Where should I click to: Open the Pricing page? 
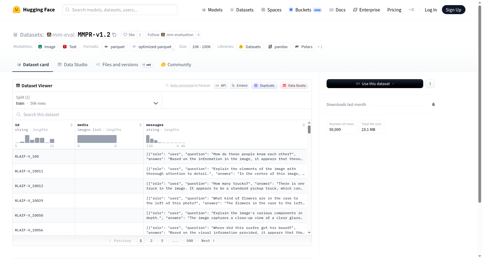click(x=394, y=10)
